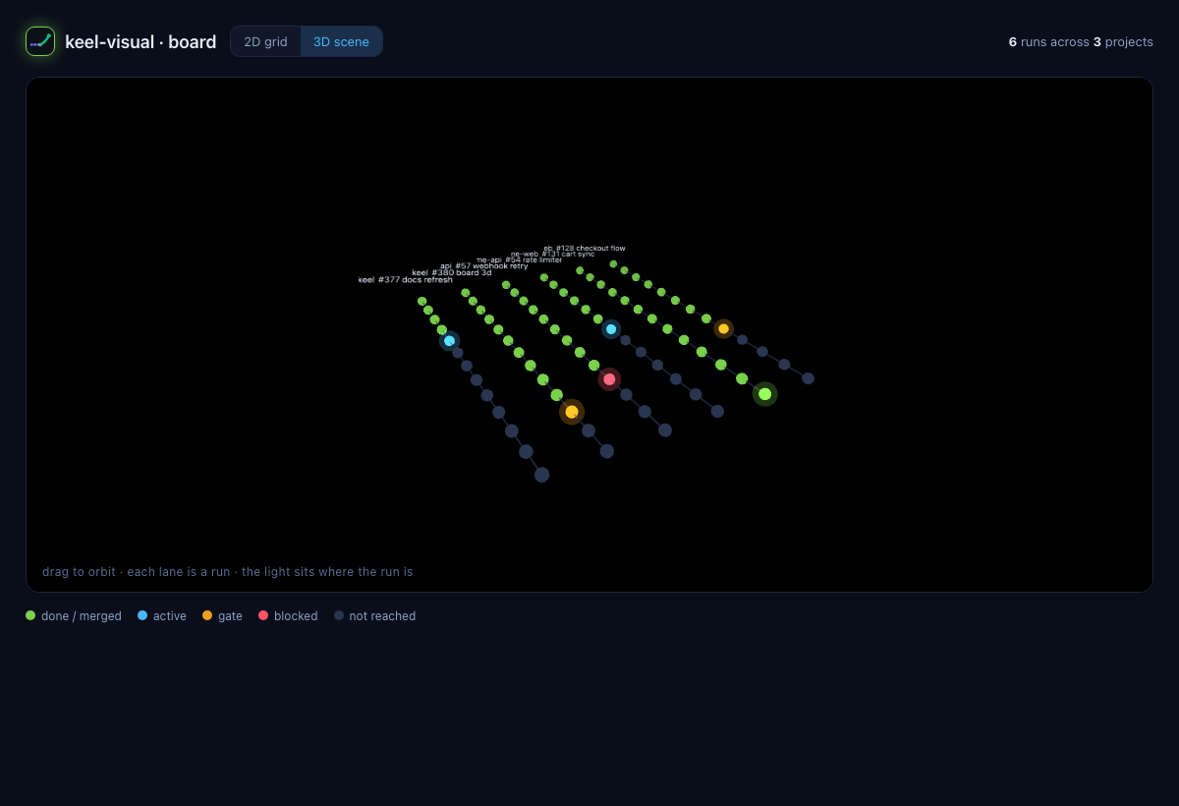
Task: Select the 'api #57 webhook retry' label
Action: point(483,265)
